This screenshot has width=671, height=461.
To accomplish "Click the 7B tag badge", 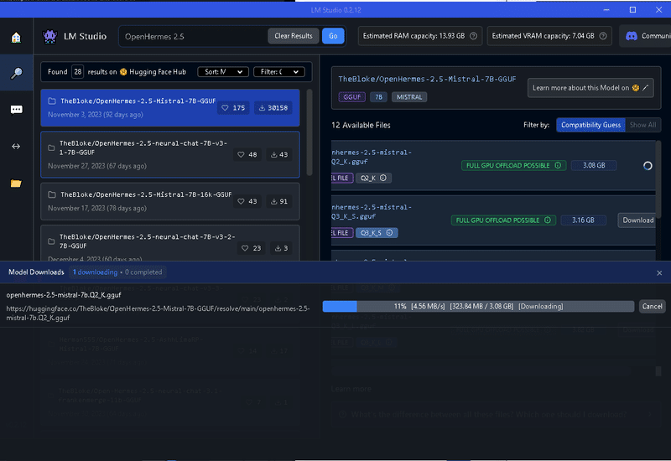I will click(379, 97).
